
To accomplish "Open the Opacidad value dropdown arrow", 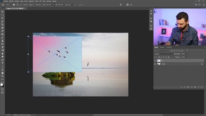I will click(187, 54).
